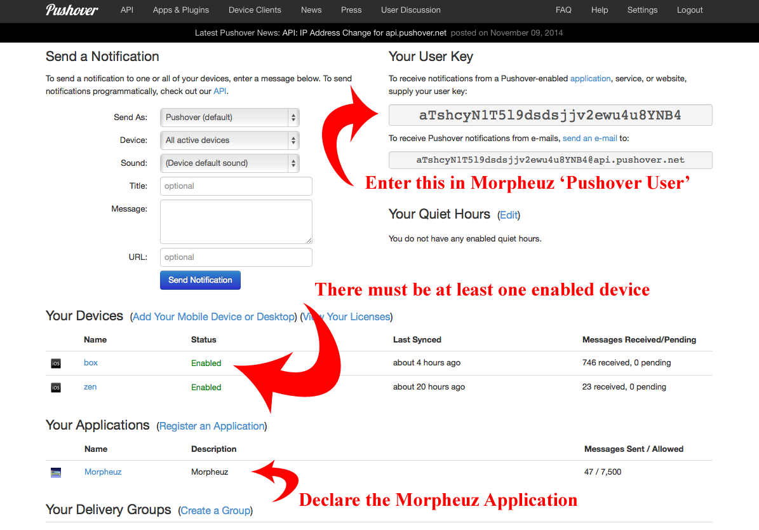The width and height of the screenshot is (759, 530).
Task: Click '746 received, 0 pending' cell
Action: 626,362
